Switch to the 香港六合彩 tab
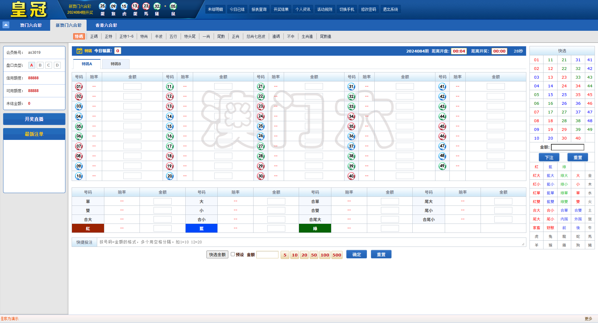This screenshot has height=323, width=598. [x=106, y=25]
